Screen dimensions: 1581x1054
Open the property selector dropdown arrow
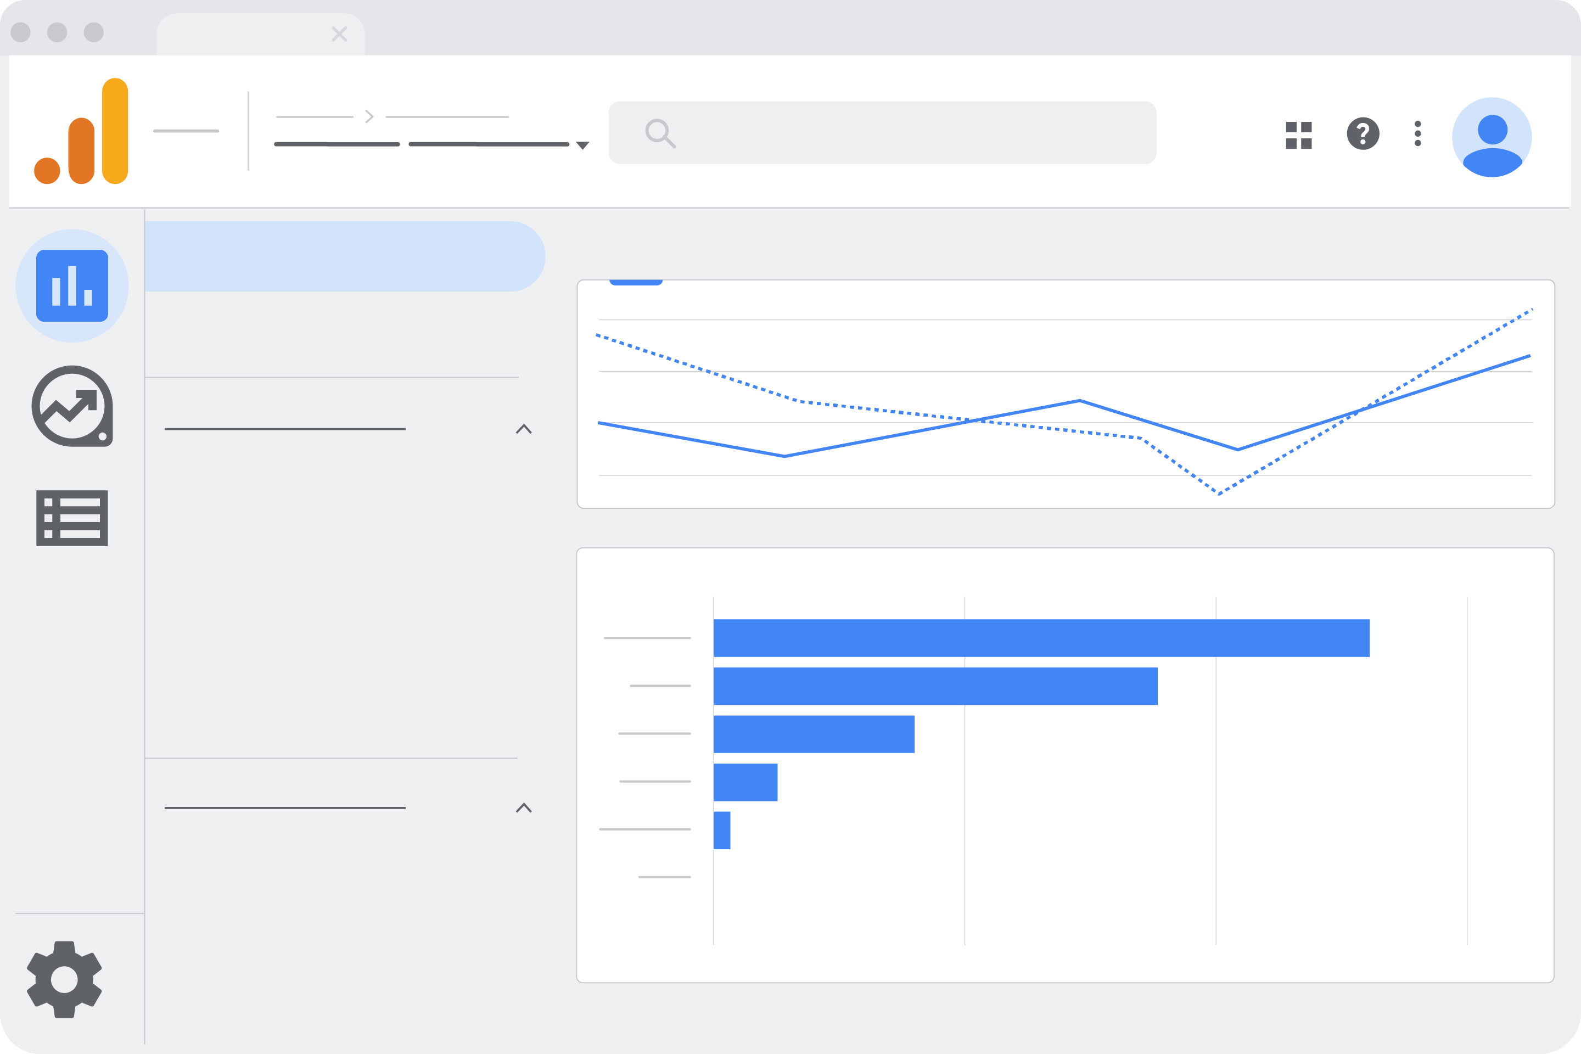click(583, 145)
